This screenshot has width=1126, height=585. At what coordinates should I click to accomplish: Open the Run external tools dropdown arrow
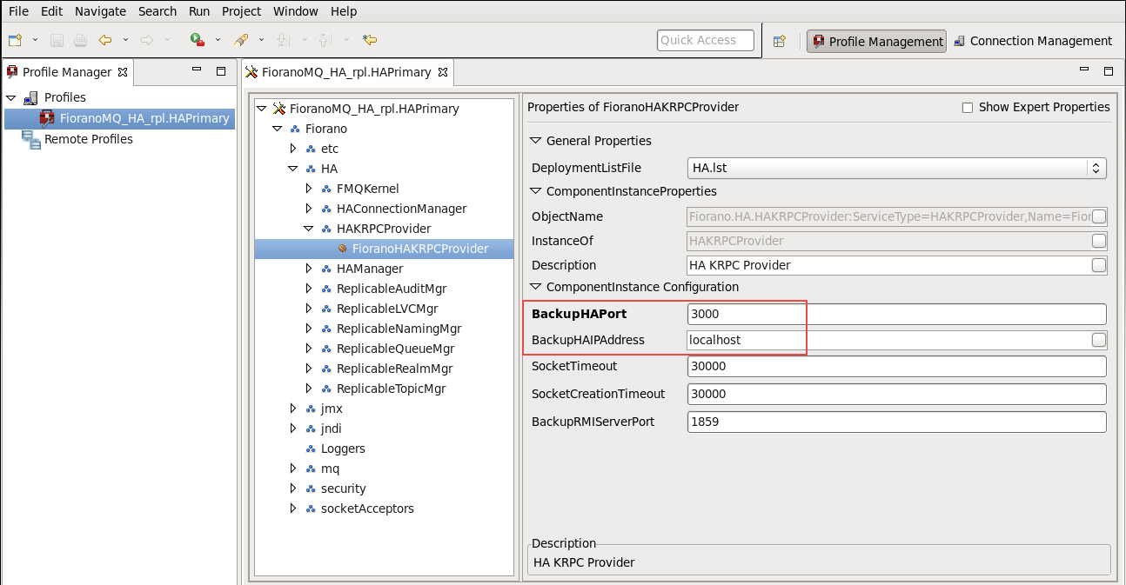pyautogui.click(x=218, y=40)
